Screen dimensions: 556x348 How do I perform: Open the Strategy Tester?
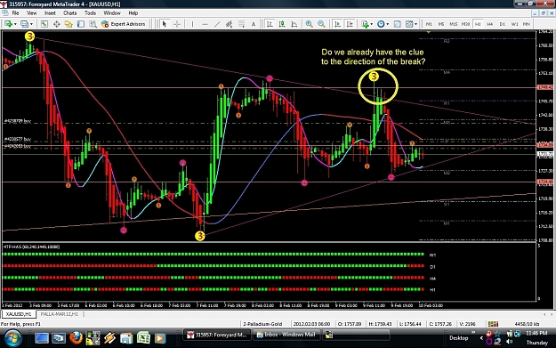tap(93, 24)
